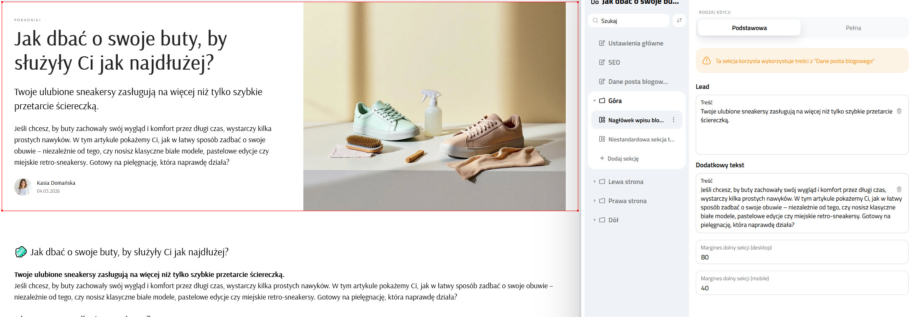Click the three-dot menu on Nagłówek wpisu blogowego
The width and height of the screenshot is (913, 317).
[x=673, y=120]
